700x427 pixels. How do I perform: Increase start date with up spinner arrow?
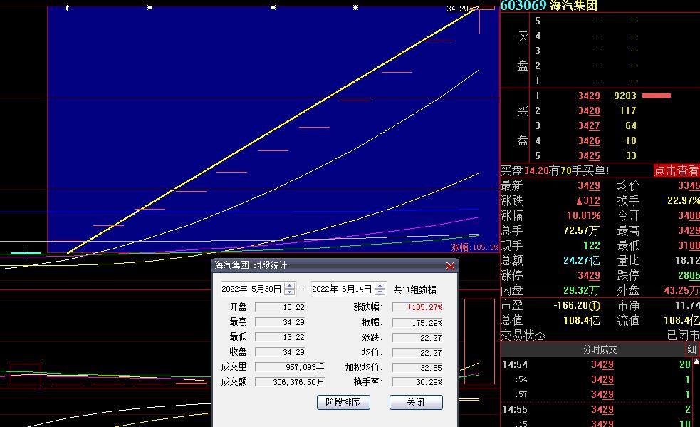pyautogui.click(x=289, y=286)
